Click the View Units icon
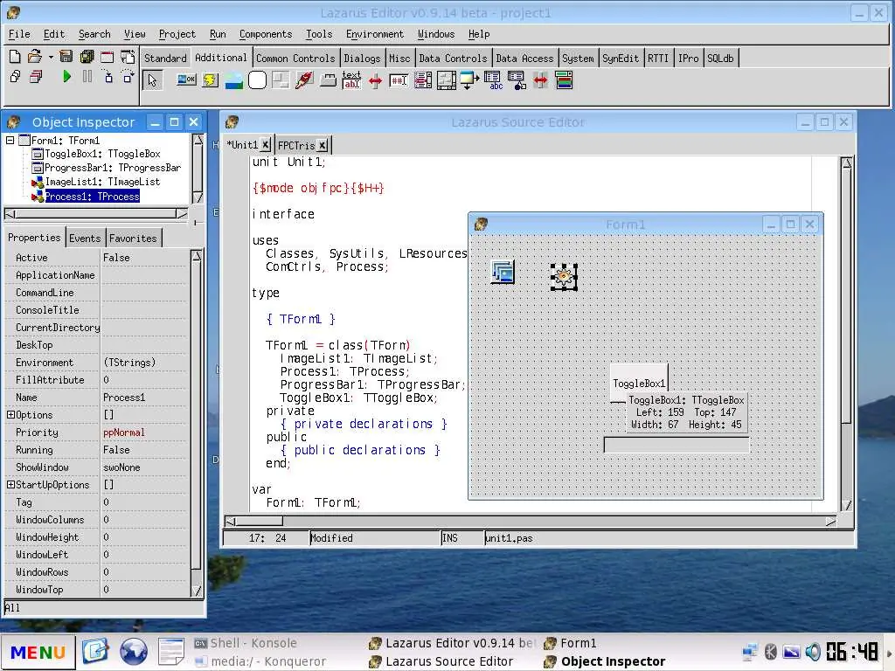The width and height of the screenshot is (895, 671). click(x=16, y=77)
